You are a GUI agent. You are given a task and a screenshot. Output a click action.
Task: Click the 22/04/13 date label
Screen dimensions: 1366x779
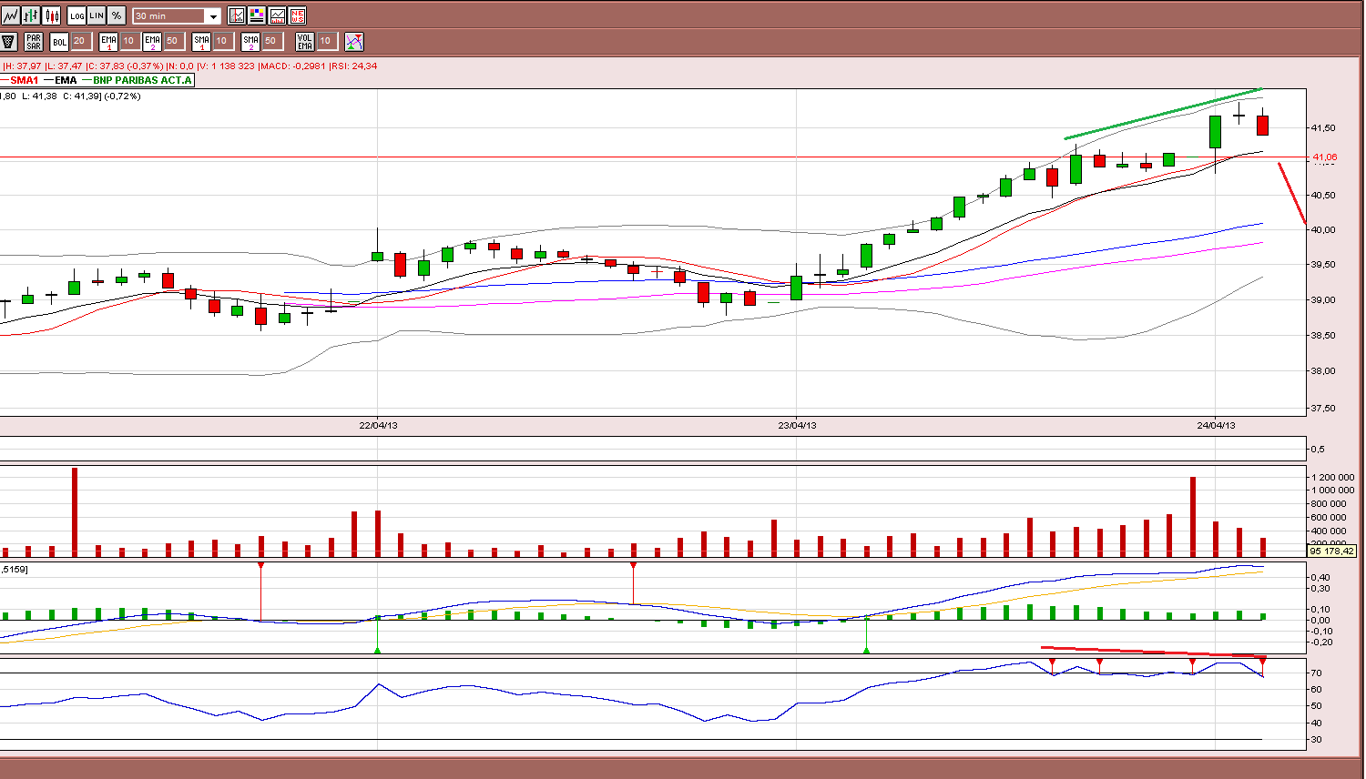point(378,425)
